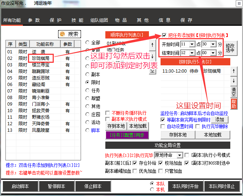Select the 副本 category radio button
The width and height of the screenshot is (243, 196).
pyautogui.click(x=88, y=74)
